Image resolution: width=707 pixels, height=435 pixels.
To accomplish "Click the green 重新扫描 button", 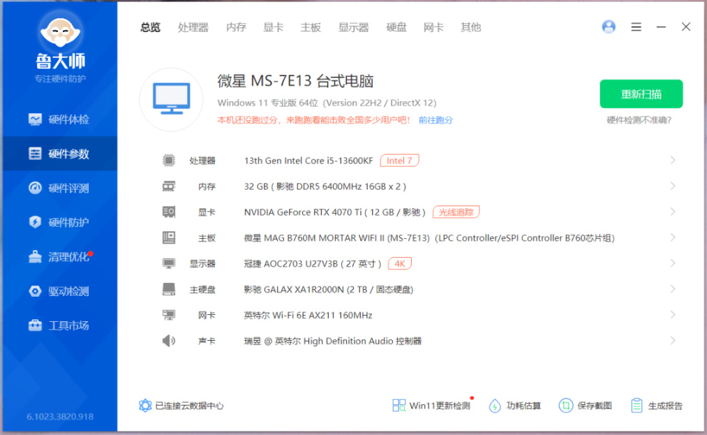I will point(641,94).
